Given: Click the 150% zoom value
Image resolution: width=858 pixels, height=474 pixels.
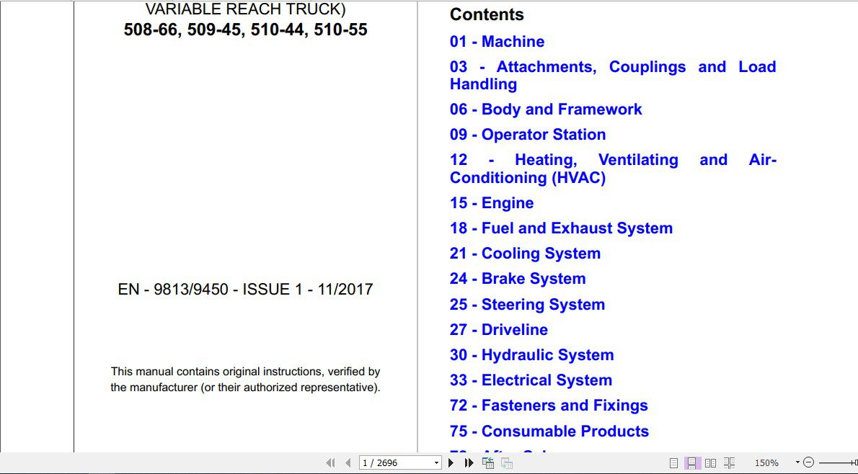Looking at the screenshot, I should [x=766, y=463].
